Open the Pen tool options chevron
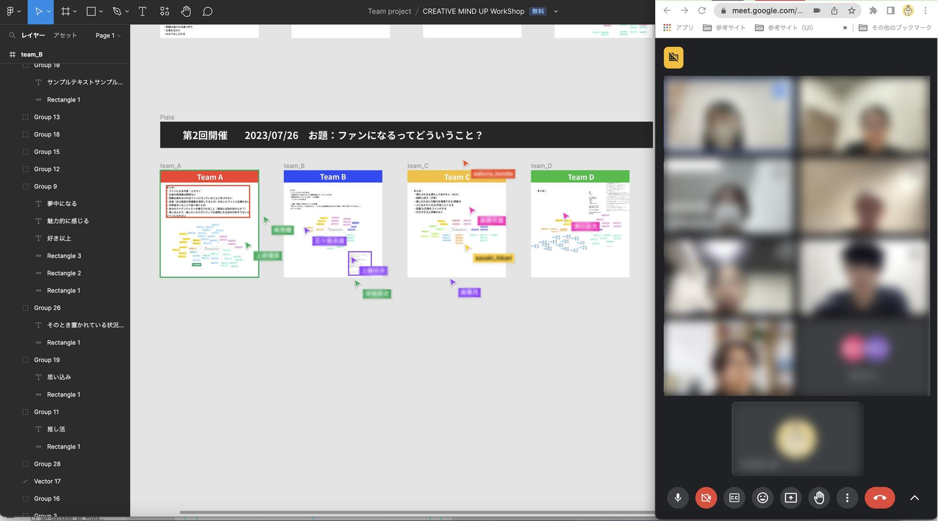This screenshot has width=938, height=521. tap(128, 12)
